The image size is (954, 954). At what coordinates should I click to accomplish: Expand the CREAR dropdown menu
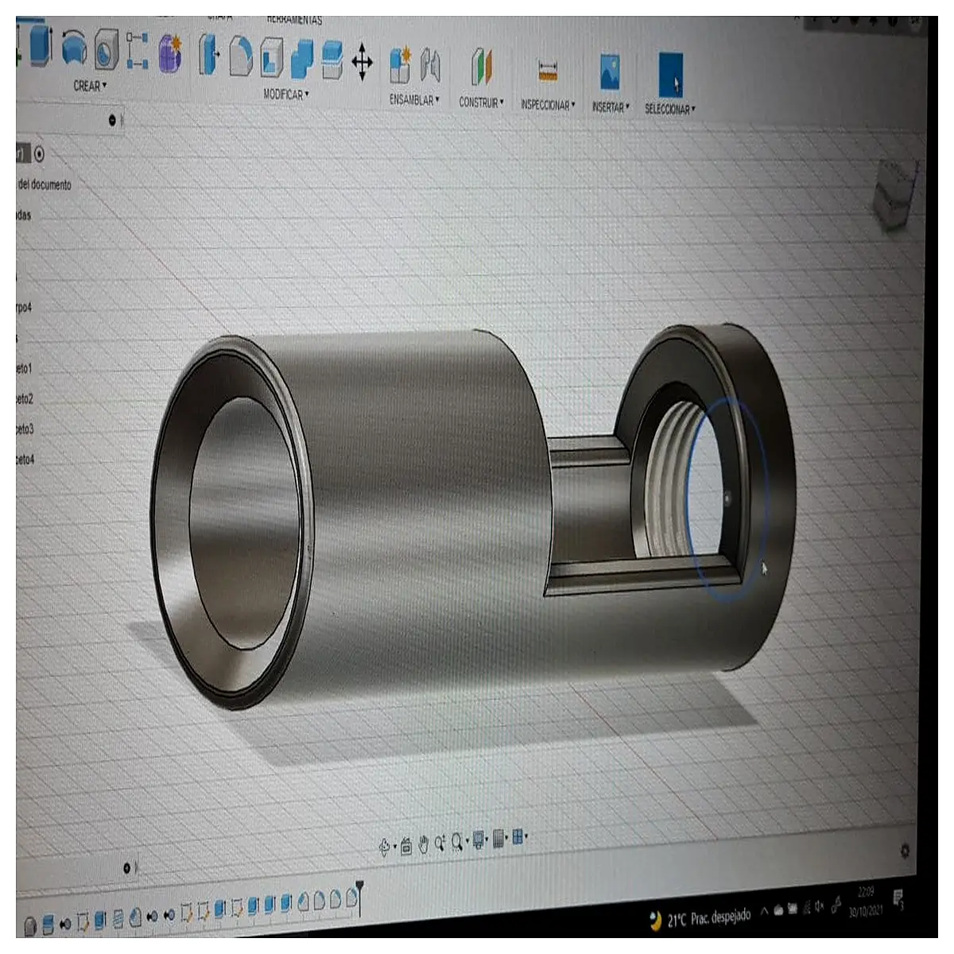tap(90, 86)
